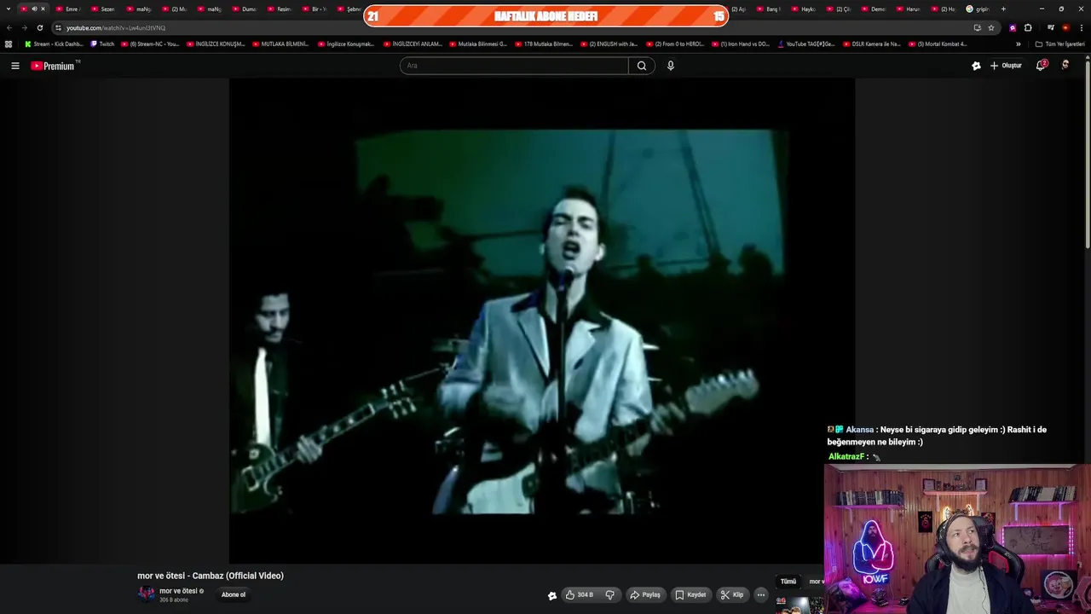1091x614 pixels.
Task: Click the video title Cambaz (Official Video)
Action: coord(211,576)
